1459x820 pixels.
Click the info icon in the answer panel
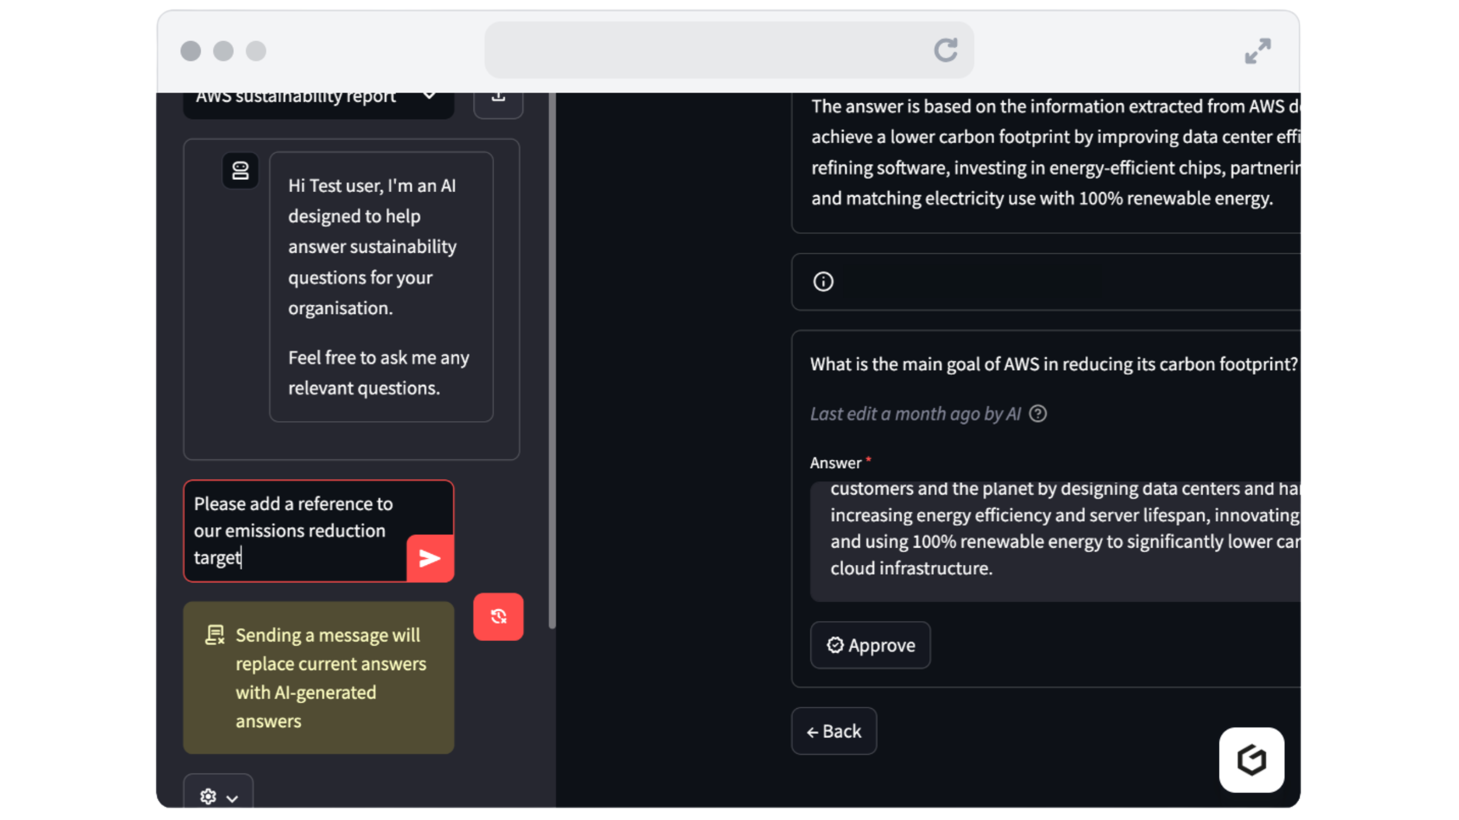coord(823,281)
